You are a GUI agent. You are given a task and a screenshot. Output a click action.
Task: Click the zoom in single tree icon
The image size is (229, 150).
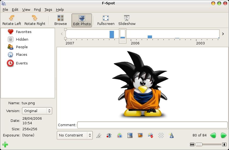click(224, 145)
